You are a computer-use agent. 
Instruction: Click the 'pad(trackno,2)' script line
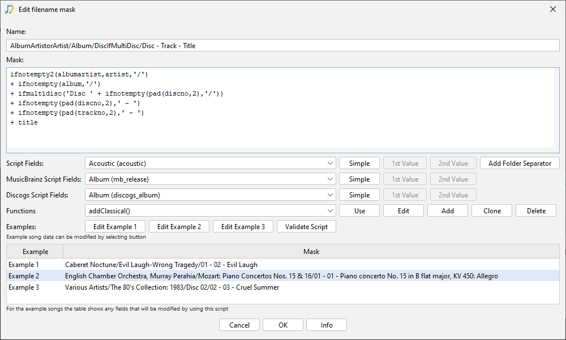click(x=77, y=113)
